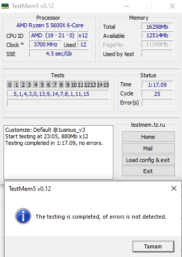
Task: Click log line Start testing at 23:05
Action: point(47,136)
